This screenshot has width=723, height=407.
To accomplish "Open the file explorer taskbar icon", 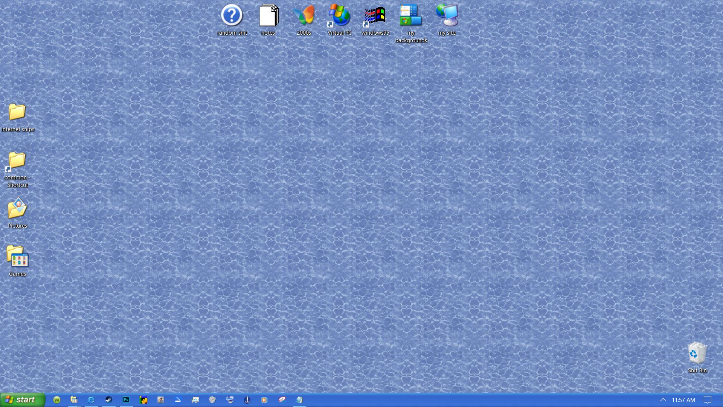I will pos(74,400).
